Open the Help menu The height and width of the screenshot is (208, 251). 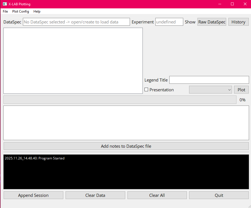coord(37,11)
